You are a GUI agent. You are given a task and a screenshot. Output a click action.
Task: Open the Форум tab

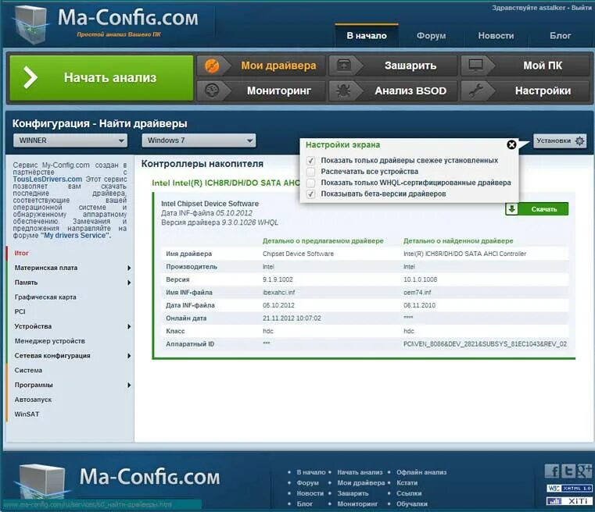coord(431,36)
